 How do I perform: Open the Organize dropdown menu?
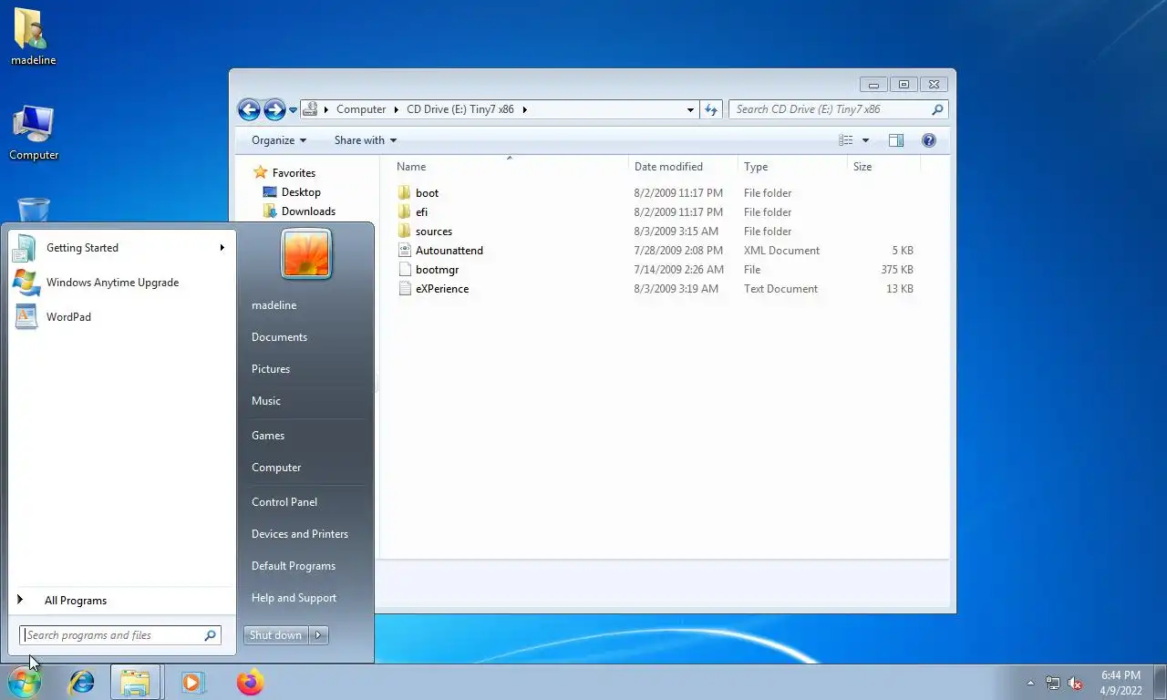tap(279, 140)
